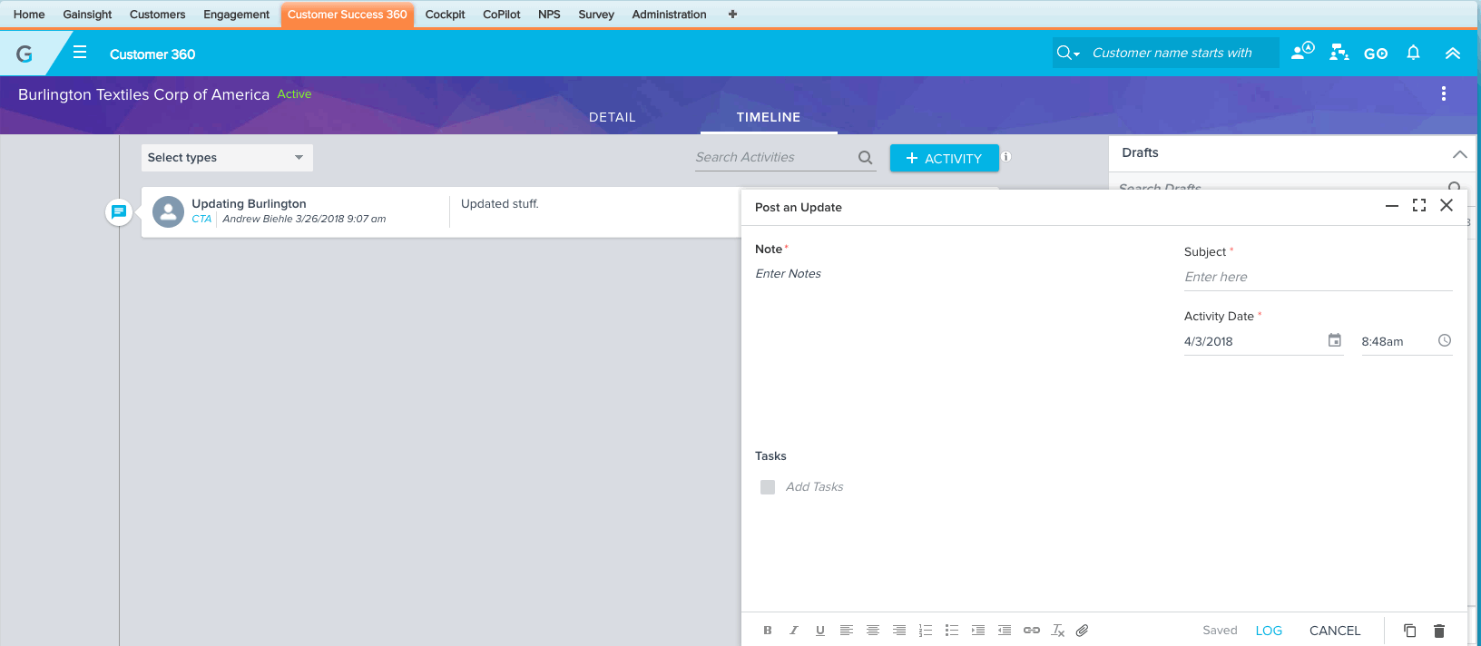This screenshot has width=1481, height=646.
Task: Focus the Subject Enter here field
Action: click(x=1318, y=277)
